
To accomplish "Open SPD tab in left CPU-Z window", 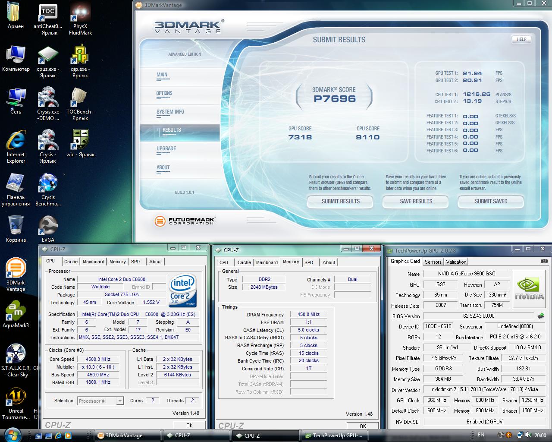I will [x=135, y=262].
